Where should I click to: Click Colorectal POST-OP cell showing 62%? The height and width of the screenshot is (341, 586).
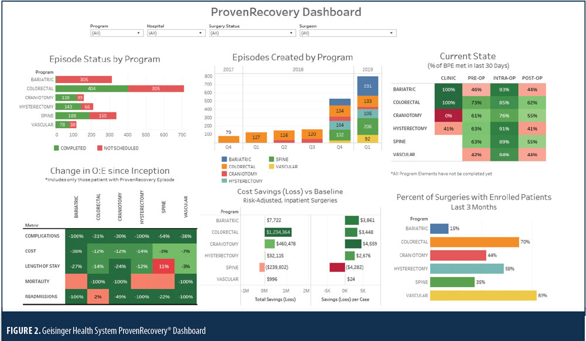[x=532, y=102]
